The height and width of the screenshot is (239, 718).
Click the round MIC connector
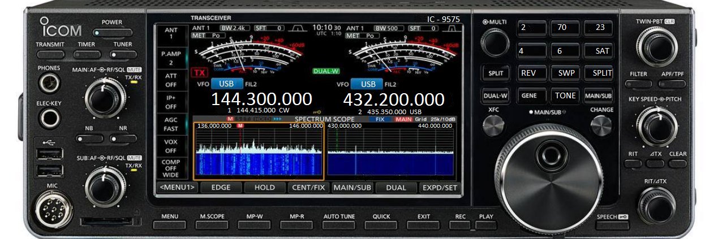pos(54,210)
